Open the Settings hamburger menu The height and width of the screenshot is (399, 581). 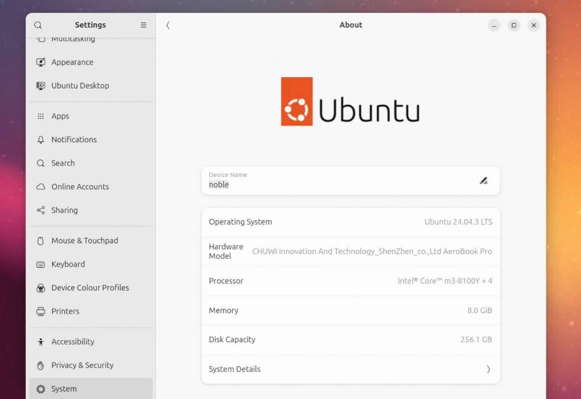coord(144,25)
